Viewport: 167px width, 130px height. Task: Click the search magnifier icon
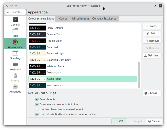click(8, 12)
